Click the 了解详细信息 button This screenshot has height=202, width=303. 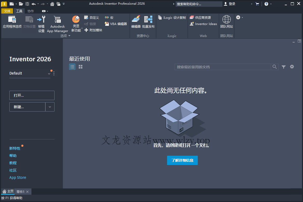[x=182, y=160]
